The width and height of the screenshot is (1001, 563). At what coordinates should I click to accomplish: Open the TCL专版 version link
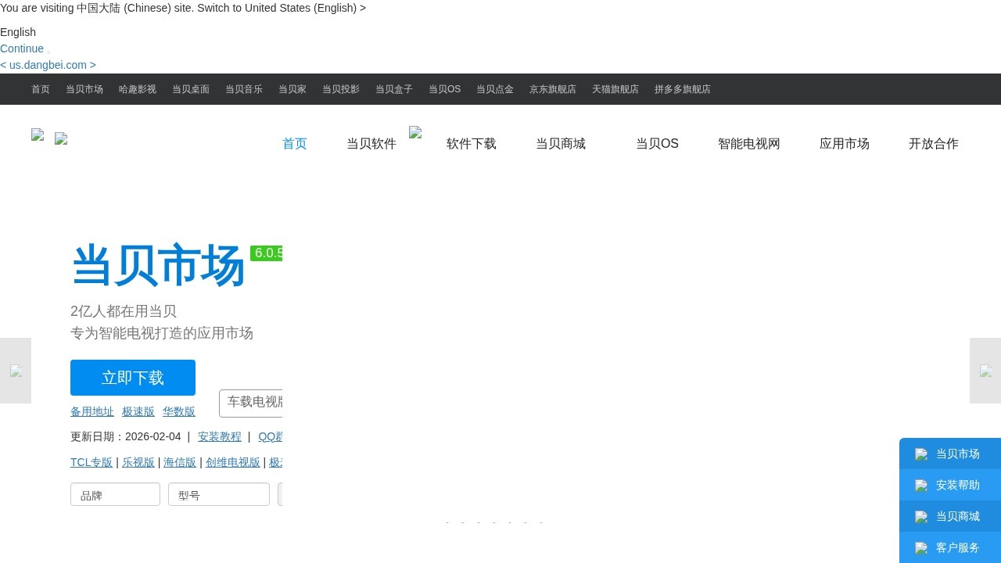(91, 462)
